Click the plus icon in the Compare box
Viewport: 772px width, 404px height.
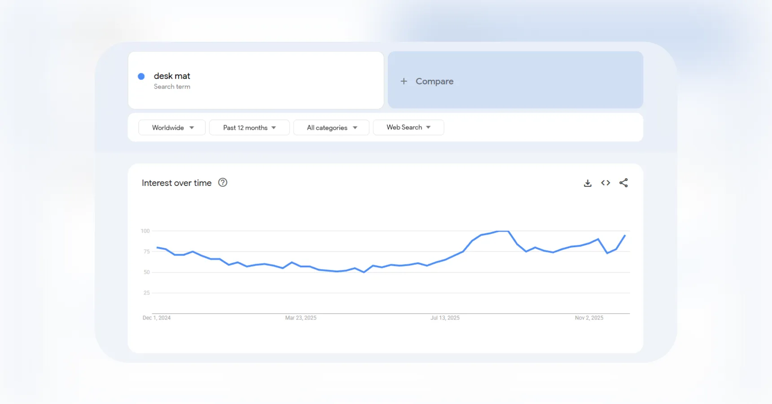coord(404,81)
